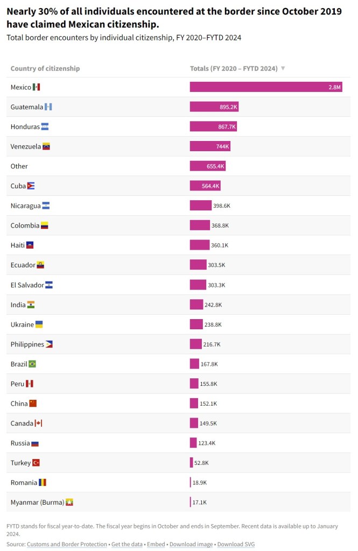Click the Guatemala flag icon
The height and width of the screenshot is (551, 358).
click(48, 107)
